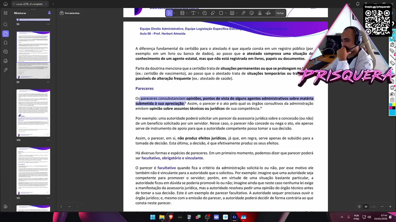Open the signature tool
The width and height of the screenshot is (396, 222).
point(268,13)
